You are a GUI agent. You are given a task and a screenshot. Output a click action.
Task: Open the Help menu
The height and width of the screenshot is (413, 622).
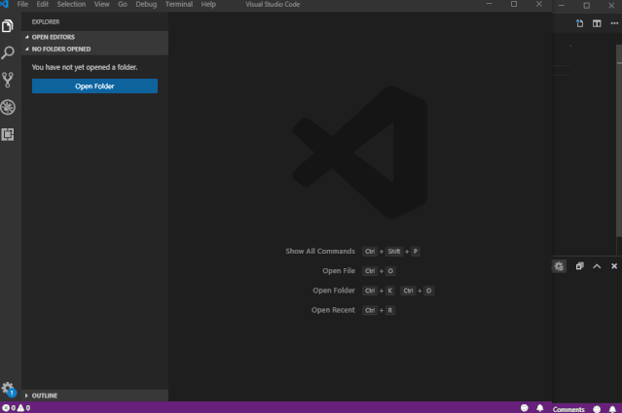(208, 4)
